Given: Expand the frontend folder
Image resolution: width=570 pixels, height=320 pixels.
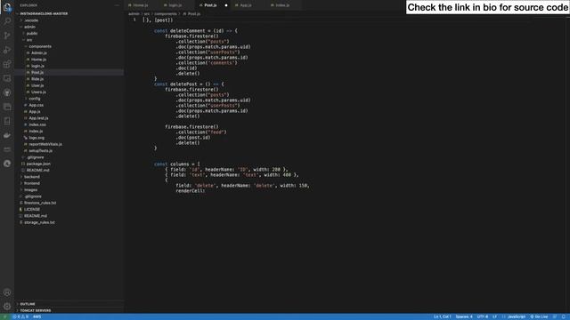Looking at the screenshot, I should pyautogui.click(x=32, y=183).
